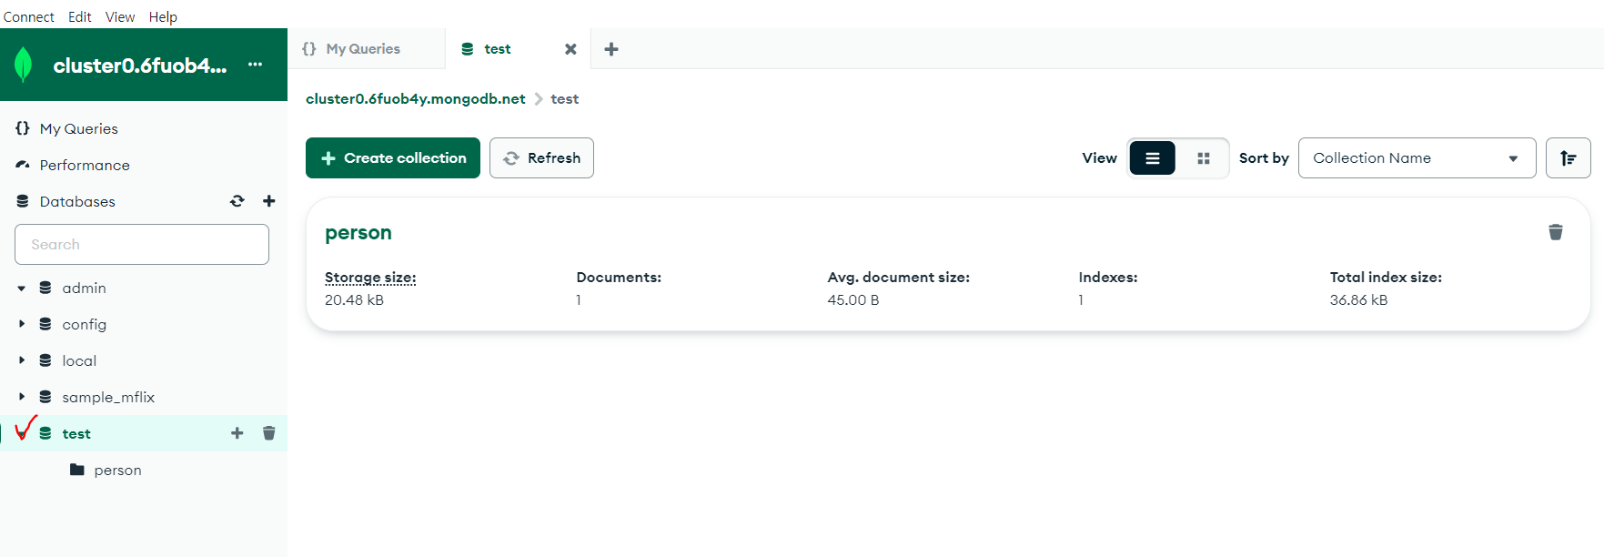Collapse the admin database tree

[x=22, y=289]
